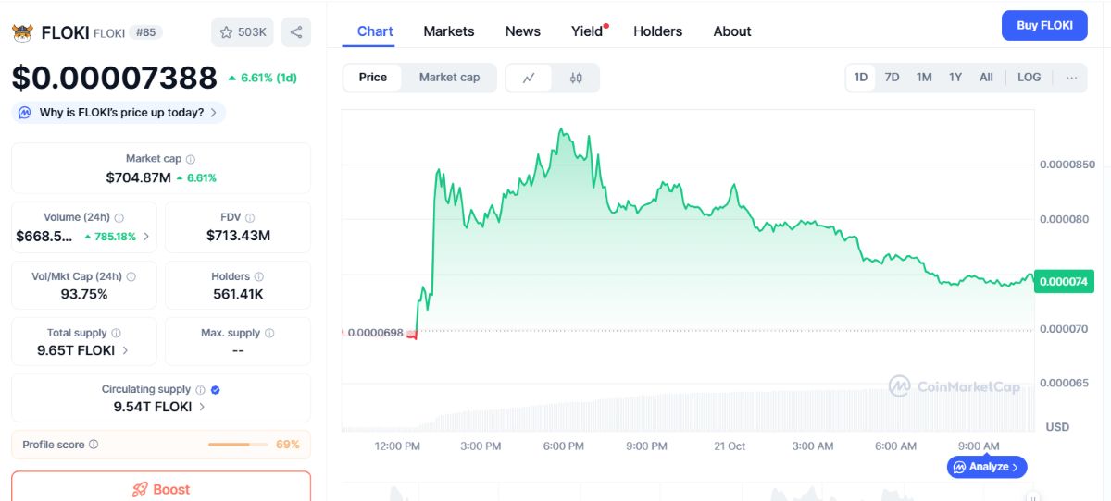The height and width of the screenshot is (501, 1111).
Task: Click the Vol/Mkt Cap info icon
Action: [x=131, y=276]
